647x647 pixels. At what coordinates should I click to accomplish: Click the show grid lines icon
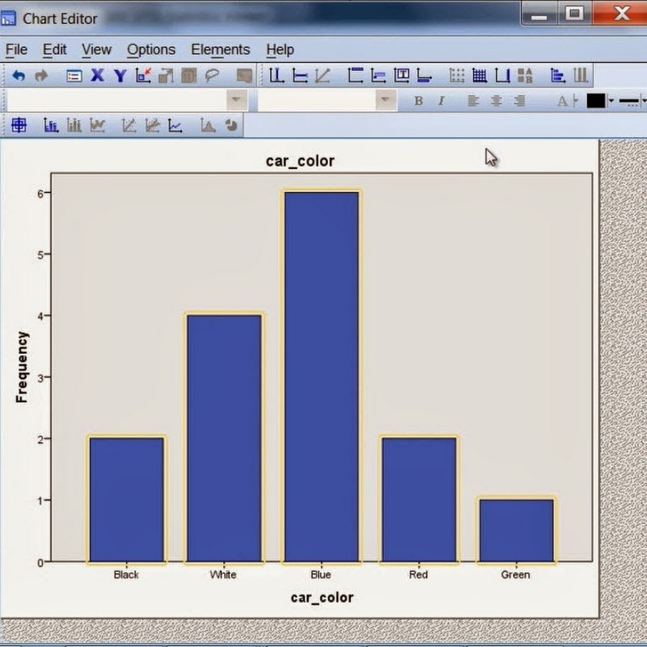pos(479,75)
